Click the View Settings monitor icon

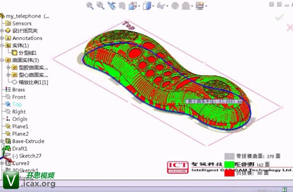200,6
